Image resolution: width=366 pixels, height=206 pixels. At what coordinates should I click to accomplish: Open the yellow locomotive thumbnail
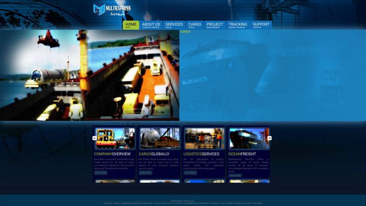tap(115, 139)
